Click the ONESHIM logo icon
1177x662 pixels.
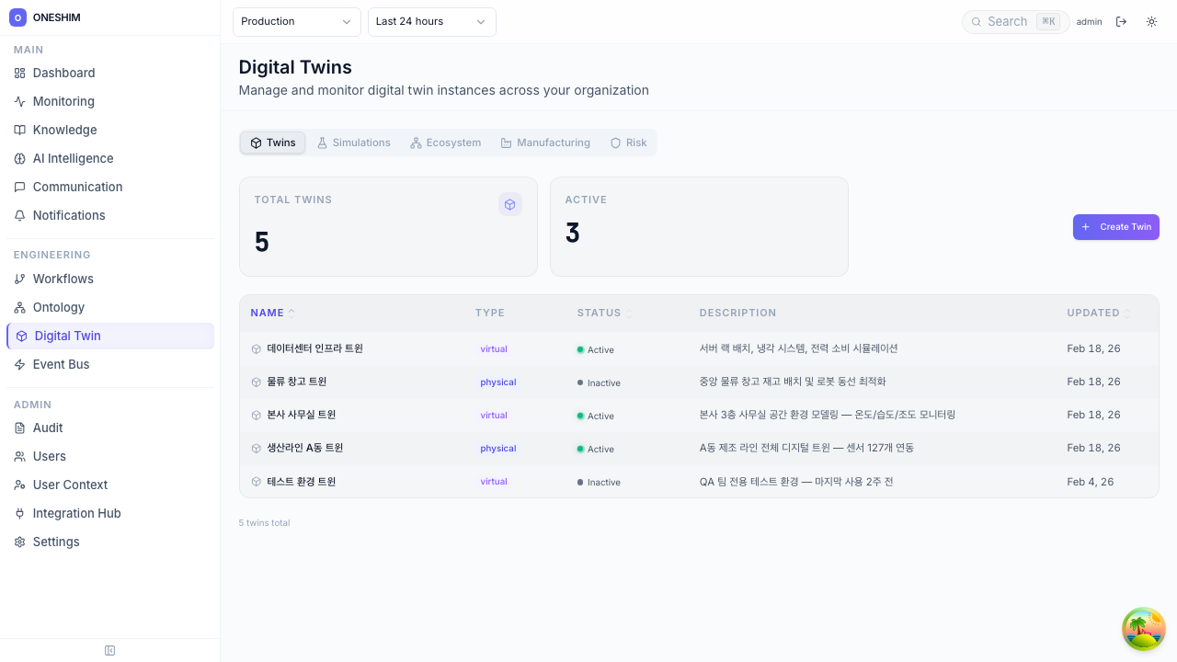point(17,17)
